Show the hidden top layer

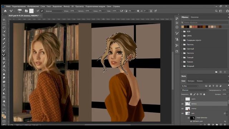(182, 99)
